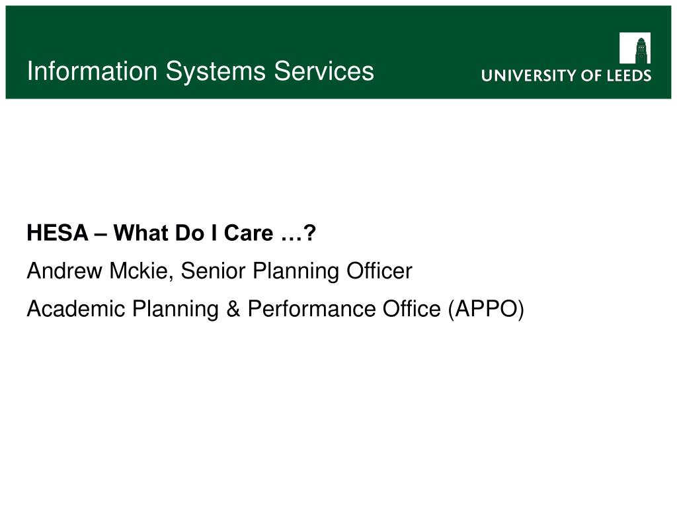Screen dimensions: 677x508
Task: Click the Andrew Mckie name text
Action: [x=100, y=271]
